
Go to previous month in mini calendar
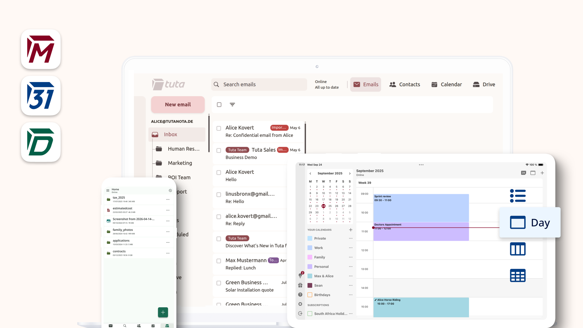point(310,173)
